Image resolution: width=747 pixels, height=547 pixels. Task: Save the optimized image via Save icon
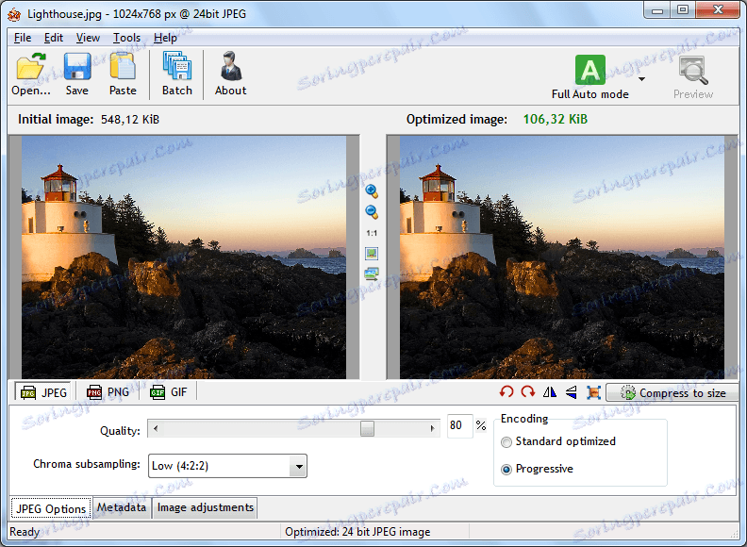click(76, 74)
